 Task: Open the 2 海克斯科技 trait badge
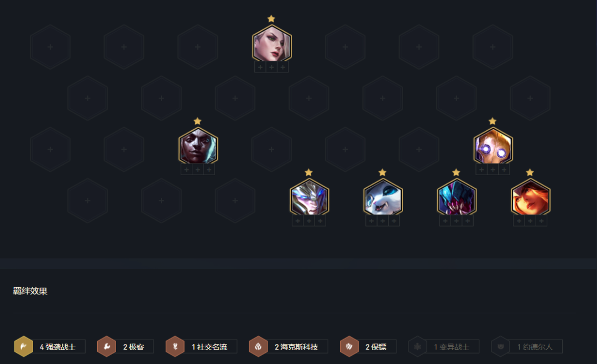point(288,346)
